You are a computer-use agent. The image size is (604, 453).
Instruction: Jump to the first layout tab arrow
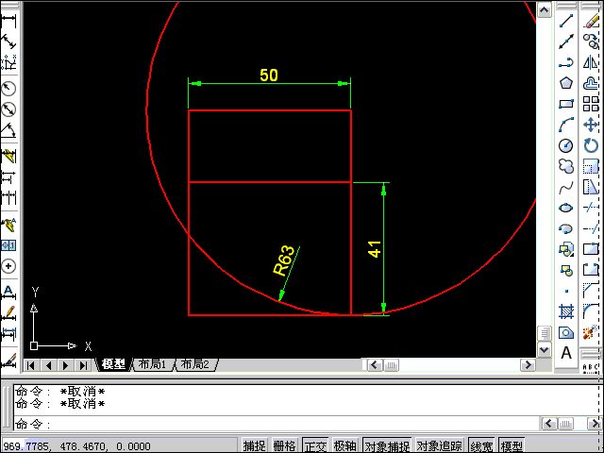[31, 365]
